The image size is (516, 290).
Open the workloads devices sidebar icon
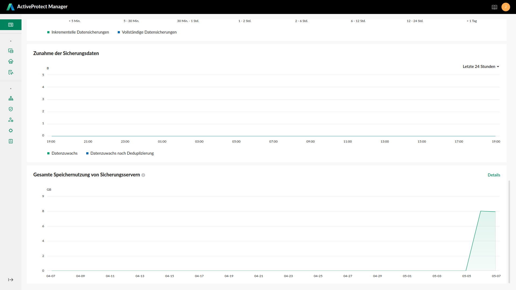[x=11, y=51]
